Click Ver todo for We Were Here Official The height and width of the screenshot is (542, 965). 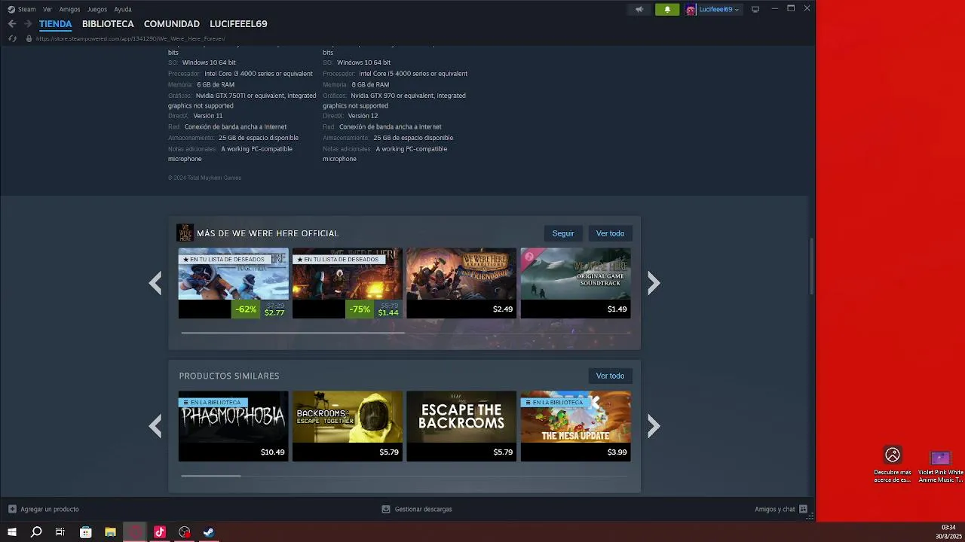610,233
